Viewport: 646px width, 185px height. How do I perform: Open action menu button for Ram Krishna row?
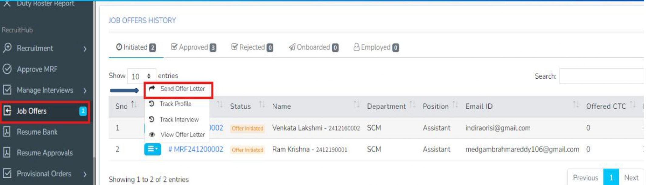[x=152, y=149]
